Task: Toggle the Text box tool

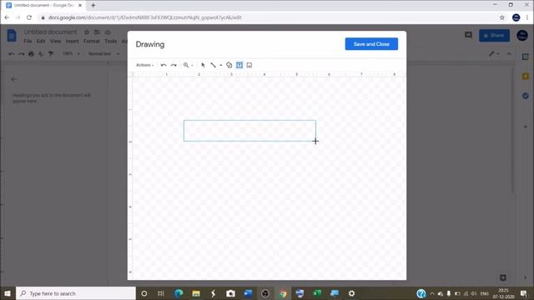Action: 239,65
